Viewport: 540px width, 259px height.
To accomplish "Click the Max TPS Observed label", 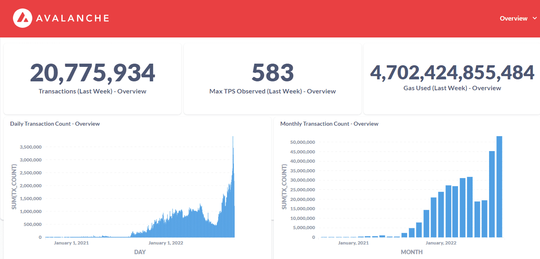I will tap(273, 91).
